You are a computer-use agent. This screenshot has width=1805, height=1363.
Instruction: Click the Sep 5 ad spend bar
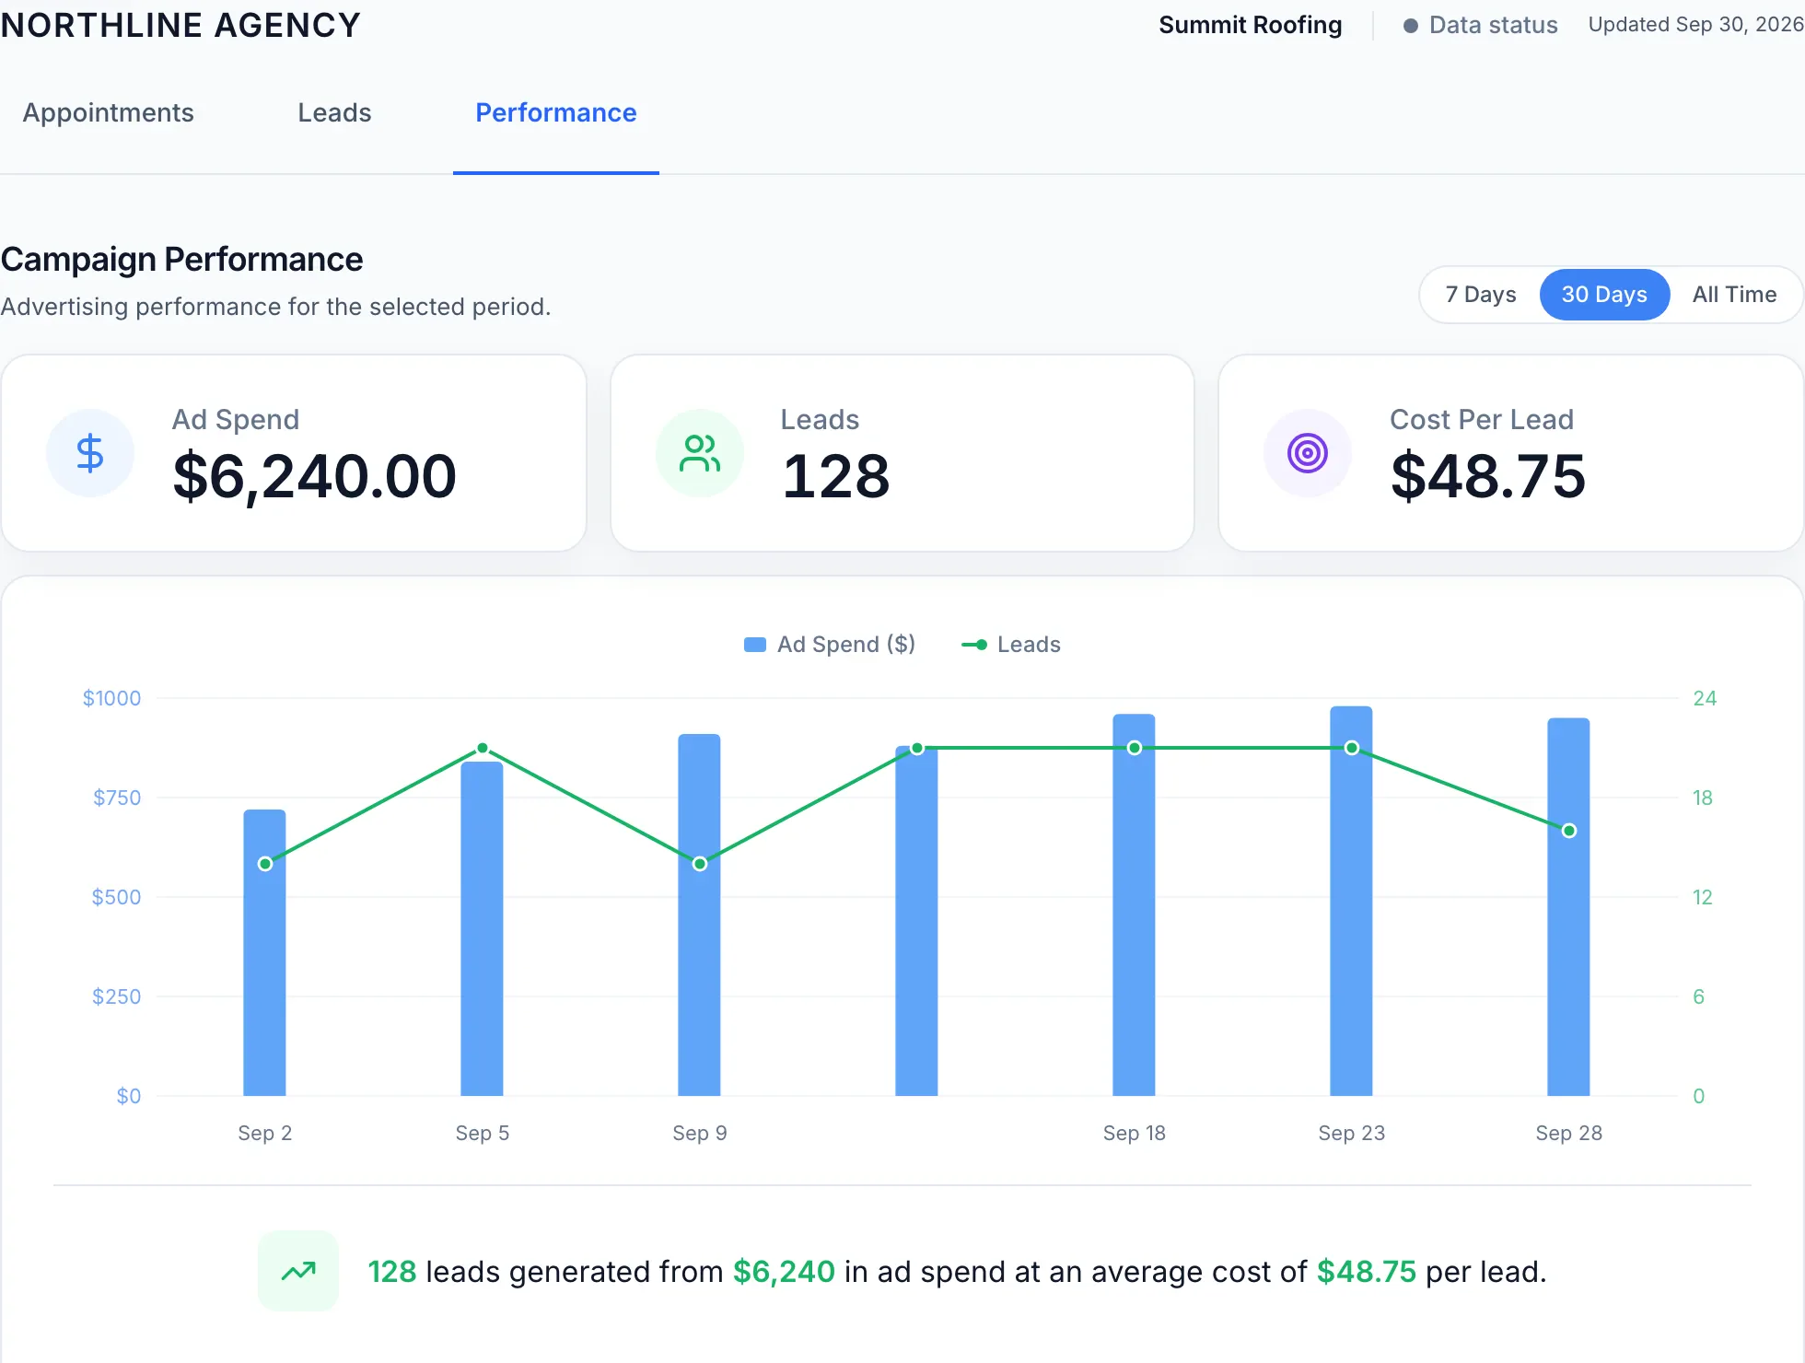pos(482,928)
